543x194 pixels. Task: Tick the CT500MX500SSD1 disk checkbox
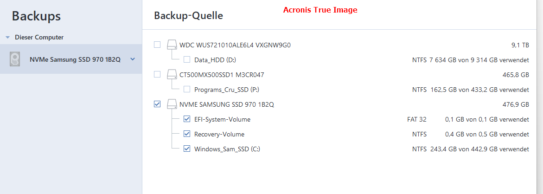[x=157, y=74]
